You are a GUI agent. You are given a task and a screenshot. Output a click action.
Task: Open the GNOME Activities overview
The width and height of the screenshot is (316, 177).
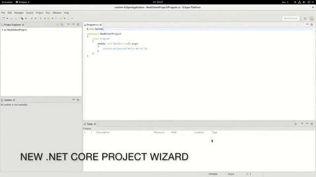[7, 2]
